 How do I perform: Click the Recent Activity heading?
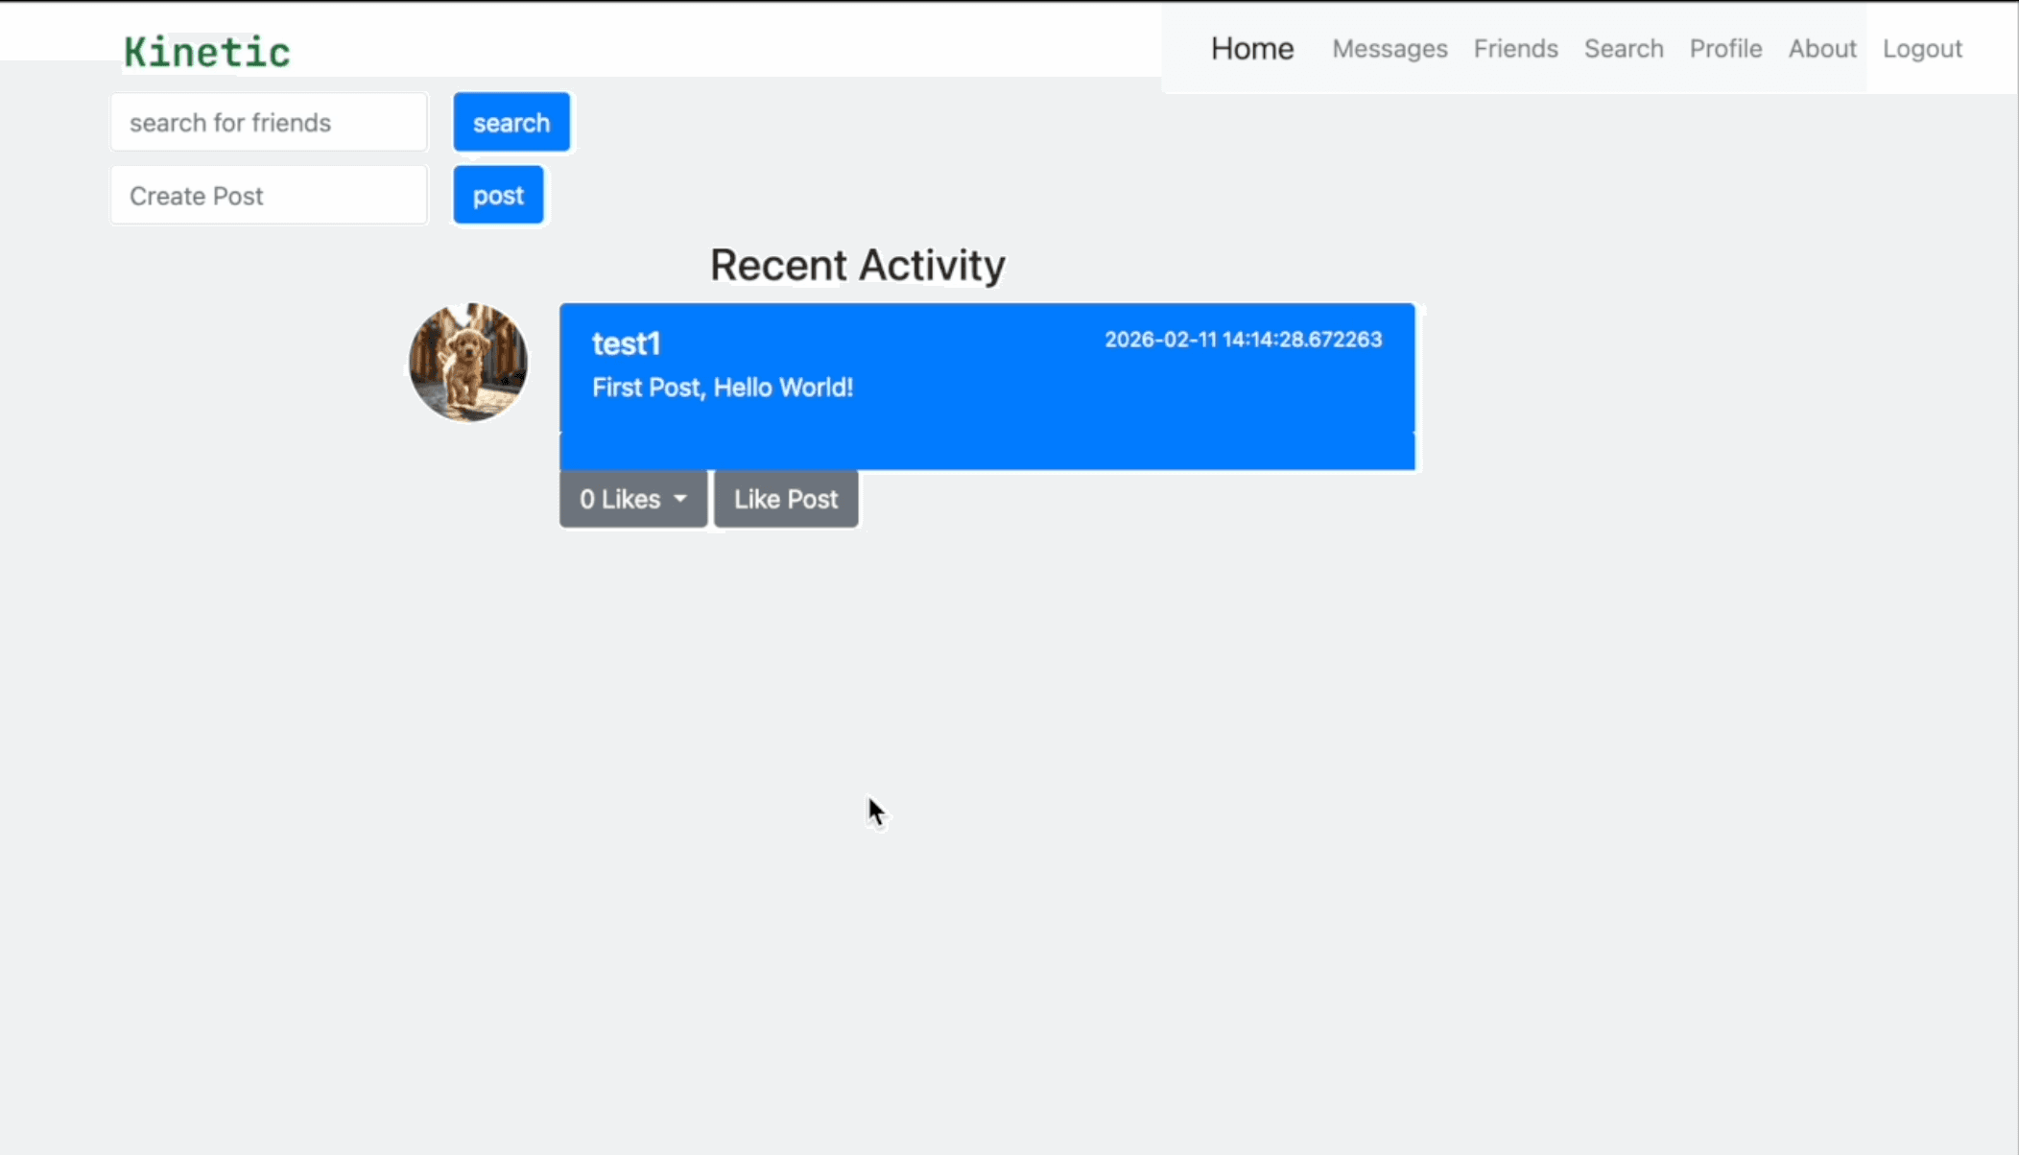(x=857, y=265)
